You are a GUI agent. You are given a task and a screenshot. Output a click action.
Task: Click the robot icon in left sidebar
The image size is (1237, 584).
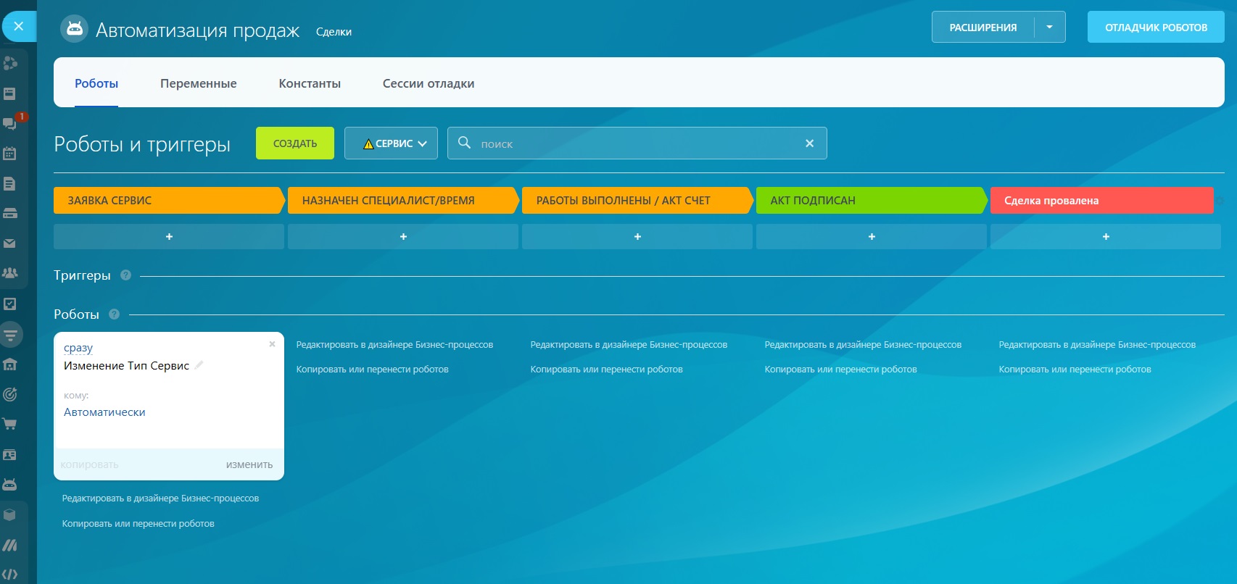click(x=9, y=485)
